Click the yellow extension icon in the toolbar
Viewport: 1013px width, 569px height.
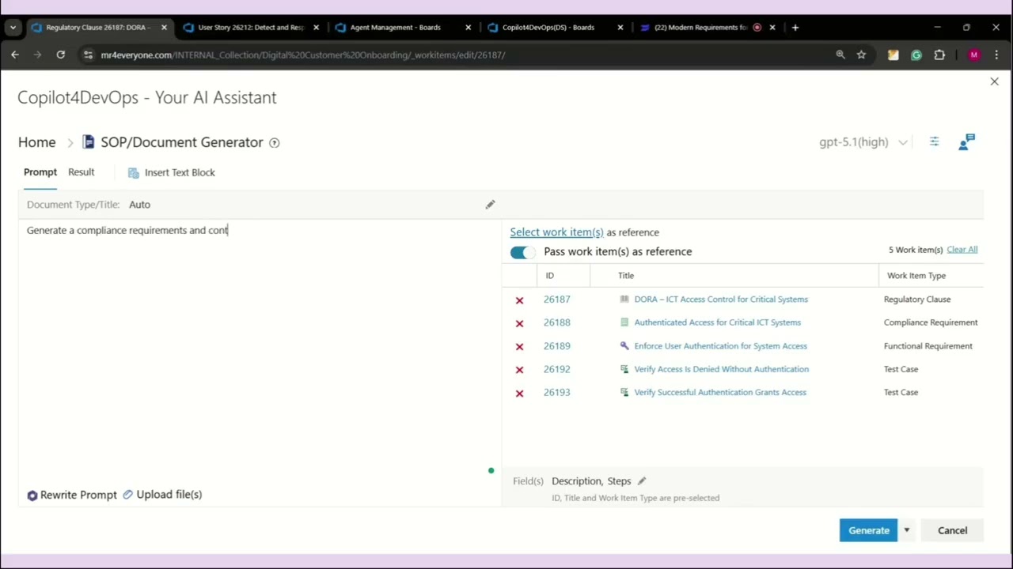893,55
